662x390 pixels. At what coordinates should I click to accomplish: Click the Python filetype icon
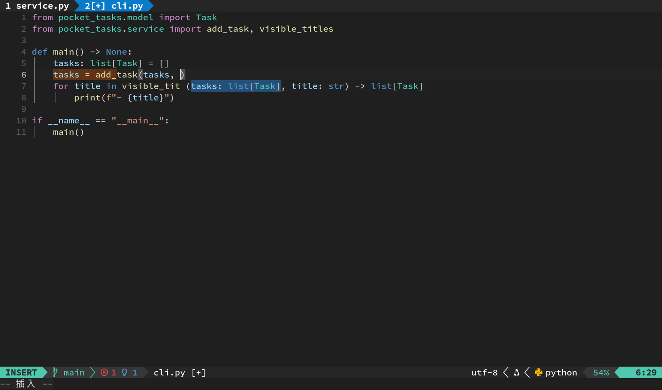click(538, 372)
